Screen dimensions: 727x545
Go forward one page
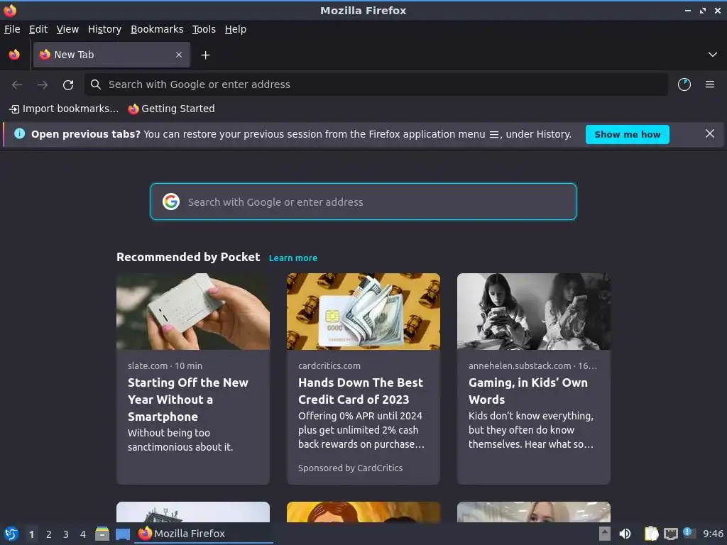click(x=43, y=85)
